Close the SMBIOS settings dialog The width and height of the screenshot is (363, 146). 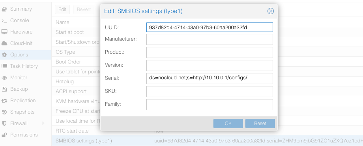[270, 11]
